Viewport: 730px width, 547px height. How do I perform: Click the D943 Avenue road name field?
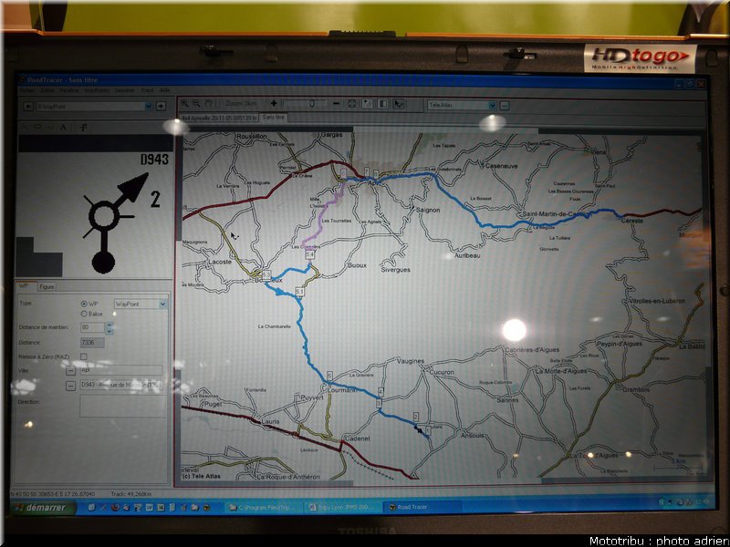pos(121,385)
